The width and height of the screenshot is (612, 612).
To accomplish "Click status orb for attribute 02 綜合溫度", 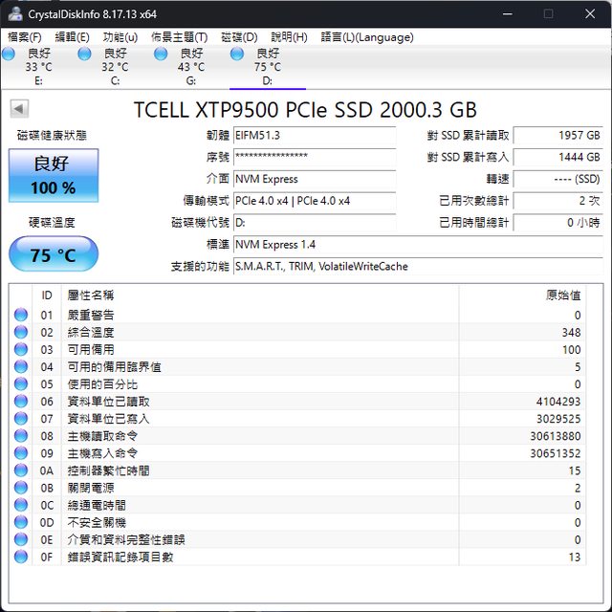I will click(21, 333).
